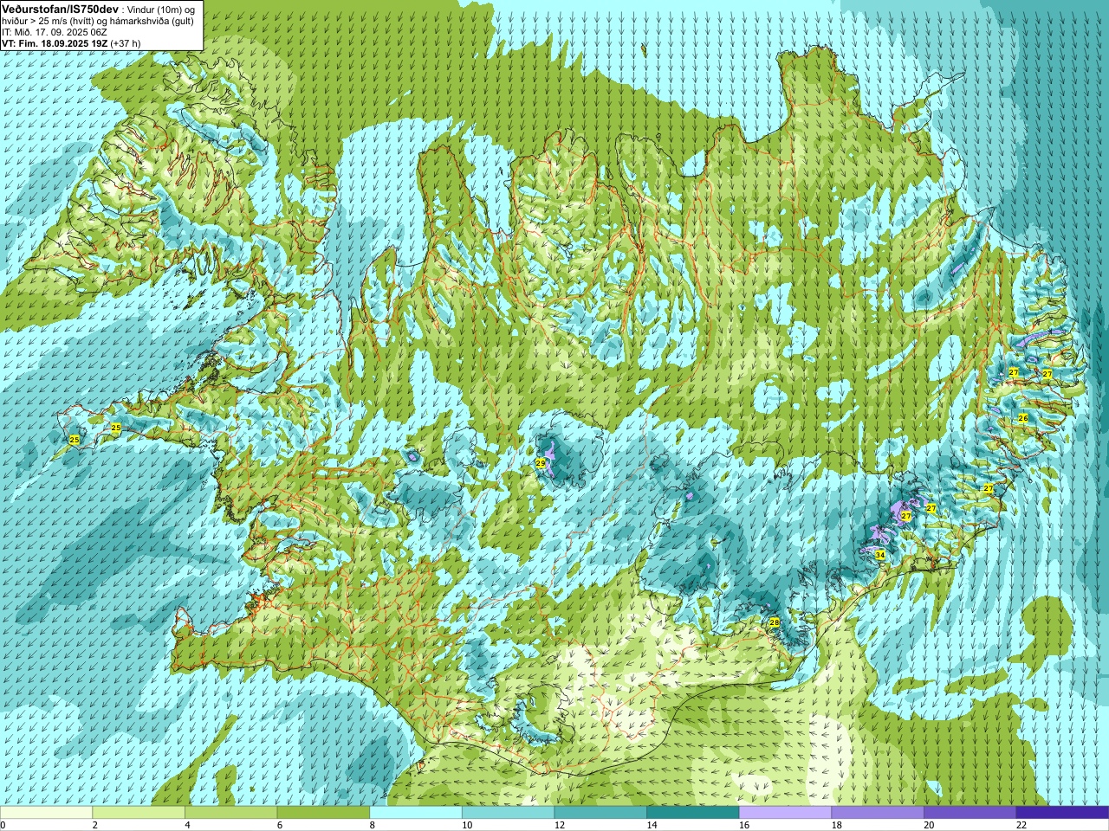Click the 16–18 m/s lavender legend swatch
Viewport: 1109px width, 831px height.
pyautogui.click(x=785, y=813)
